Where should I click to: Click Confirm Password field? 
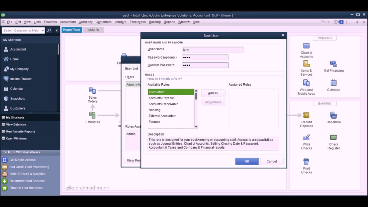[x=205, y=65]
